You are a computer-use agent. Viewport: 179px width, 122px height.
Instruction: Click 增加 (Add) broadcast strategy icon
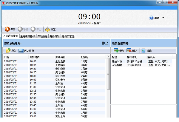(x=116, y=51)
